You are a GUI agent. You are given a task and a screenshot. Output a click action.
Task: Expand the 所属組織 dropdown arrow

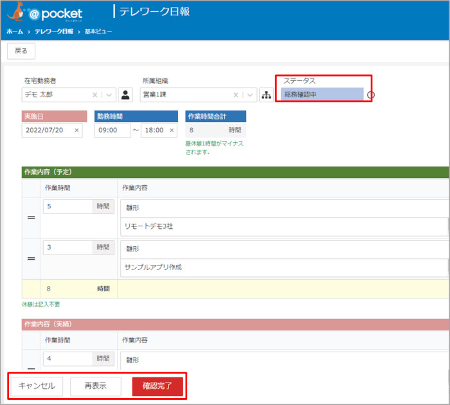250,95
